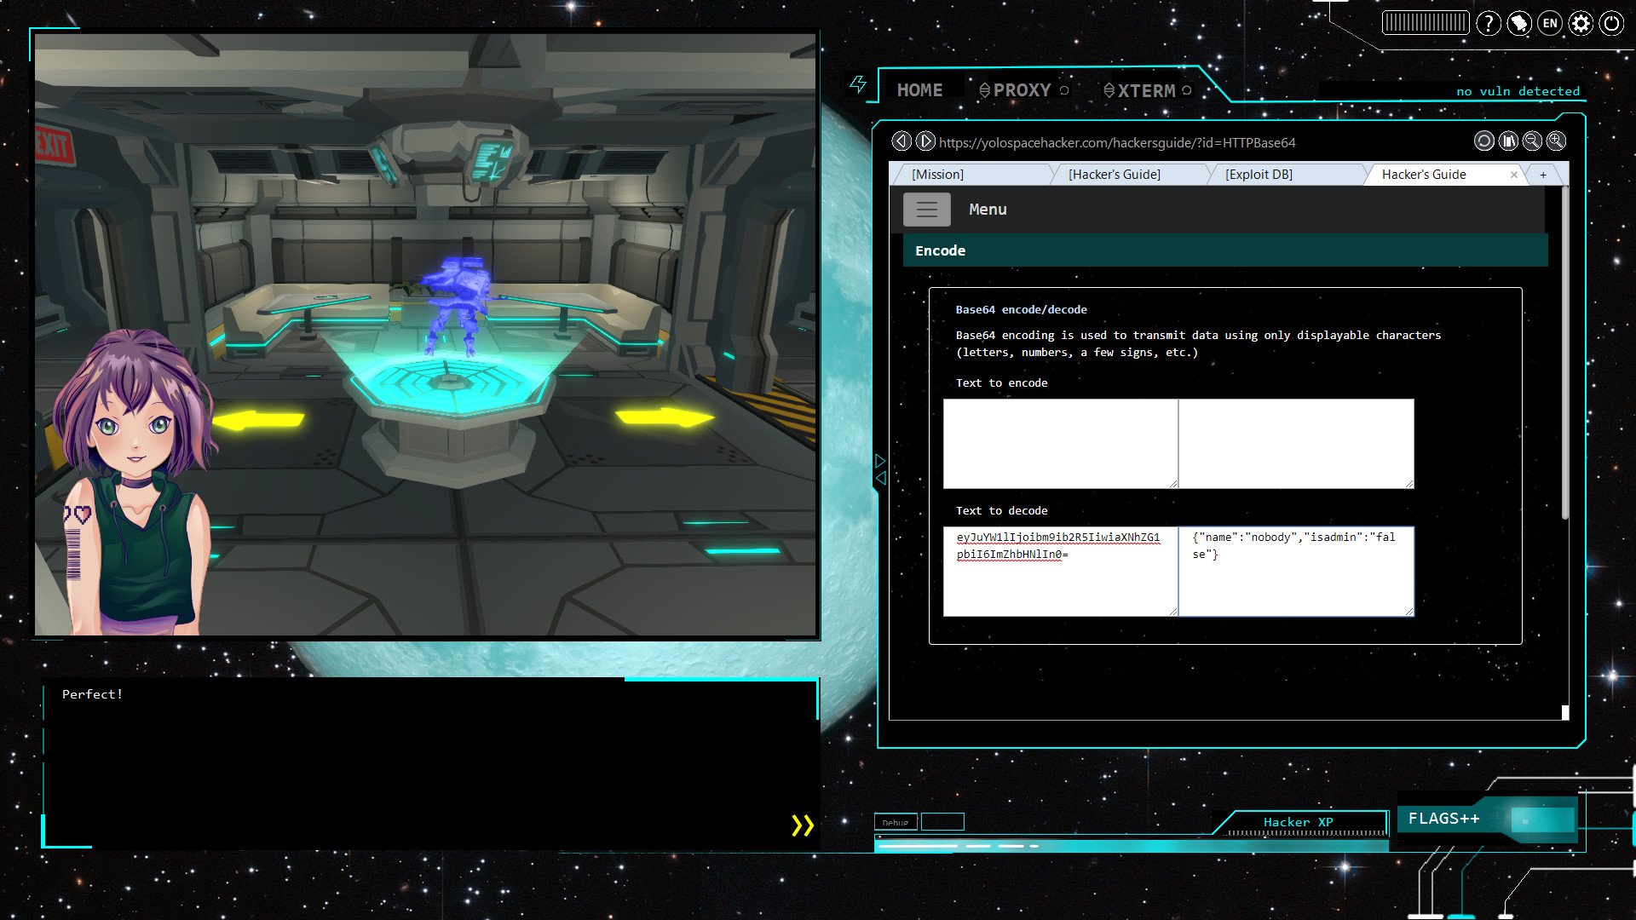
Task: Click the browser back navigation arrow
Action: (x=902, y=141)
